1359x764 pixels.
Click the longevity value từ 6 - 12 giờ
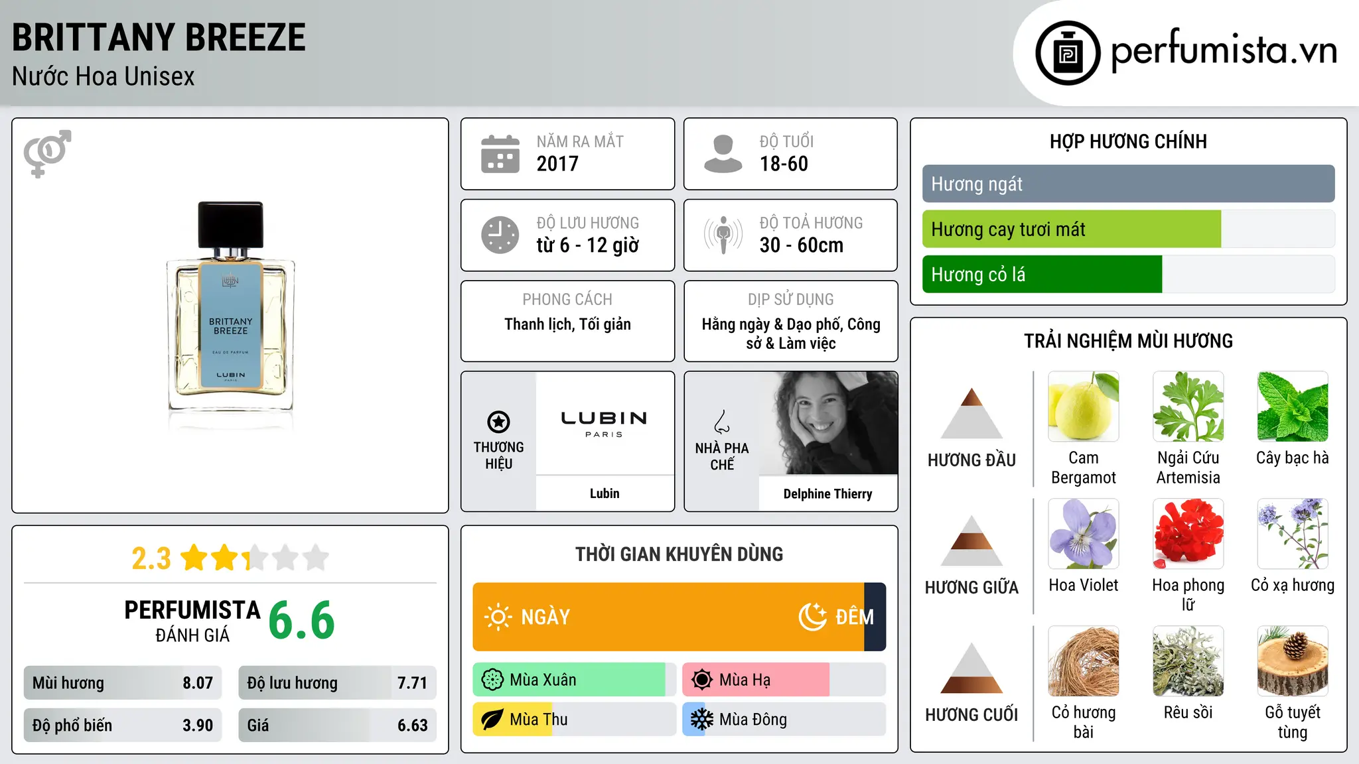[588, 245]
